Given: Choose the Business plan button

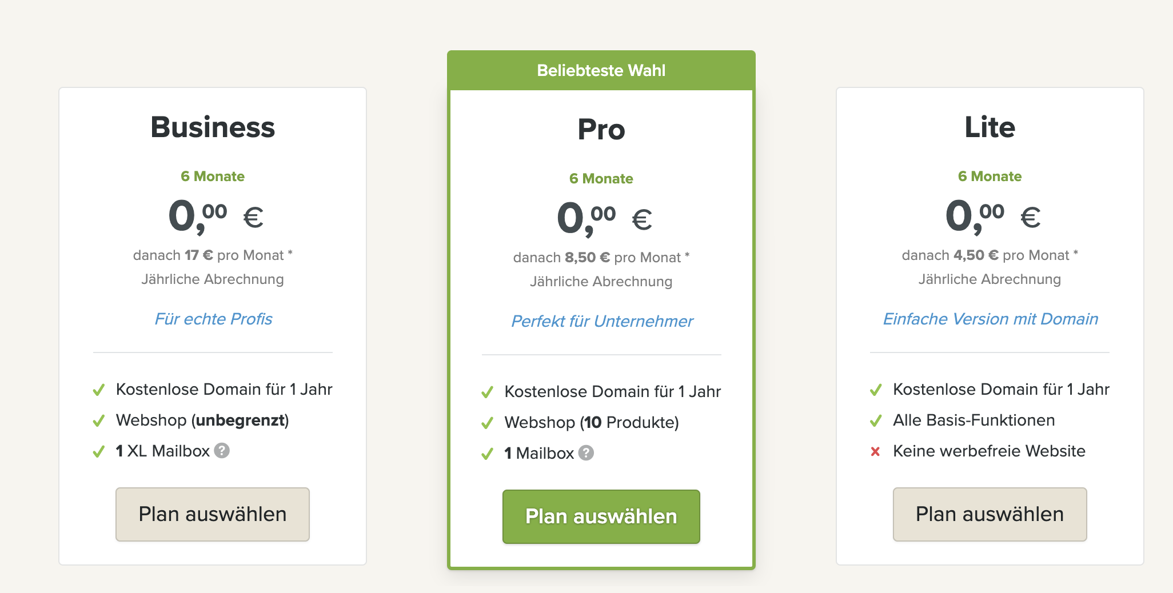Looking at the screenshot, I should pyautogui.click(x=213, y=514).
